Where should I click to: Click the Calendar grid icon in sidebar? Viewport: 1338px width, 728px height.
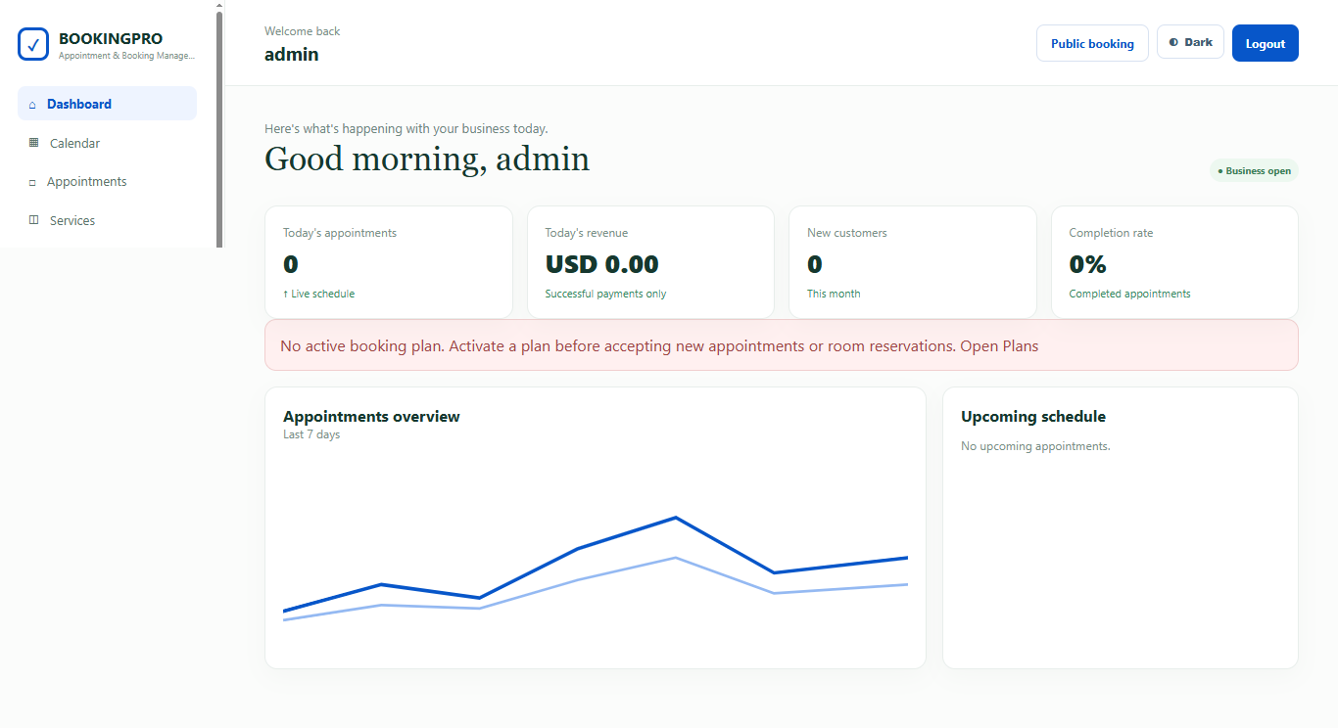33,143
